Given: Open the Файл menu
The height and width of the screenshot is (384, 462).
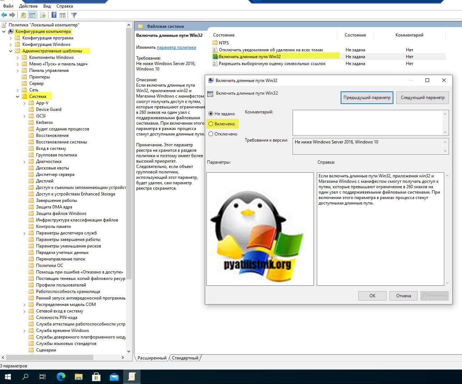Looking at the screenshot, I should pos(8,6).
